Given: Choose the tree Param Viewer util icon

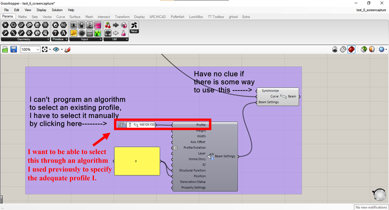Looking at the screenshot, I should (108, 33).
